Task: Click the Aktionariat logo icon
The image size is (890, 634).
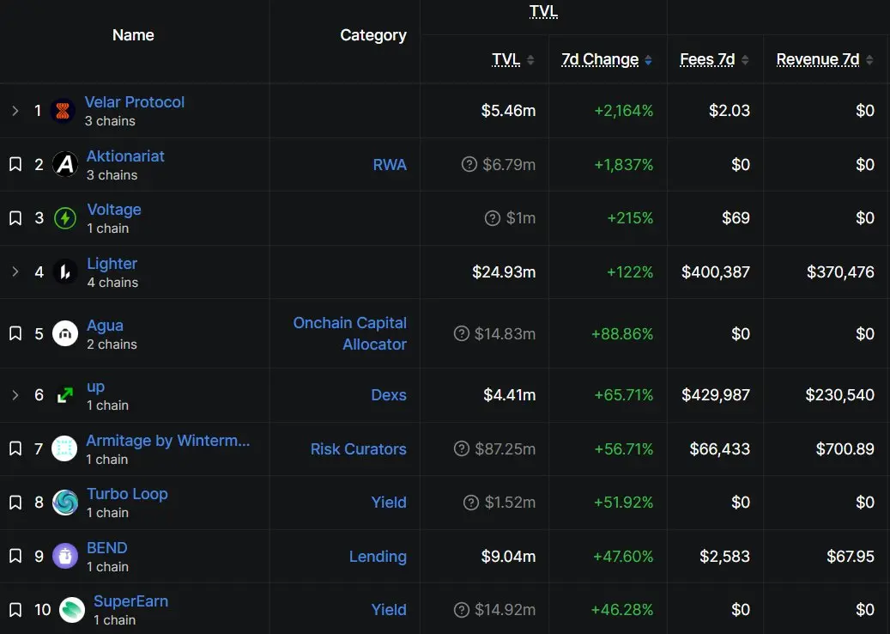Action: click(65, 164)
